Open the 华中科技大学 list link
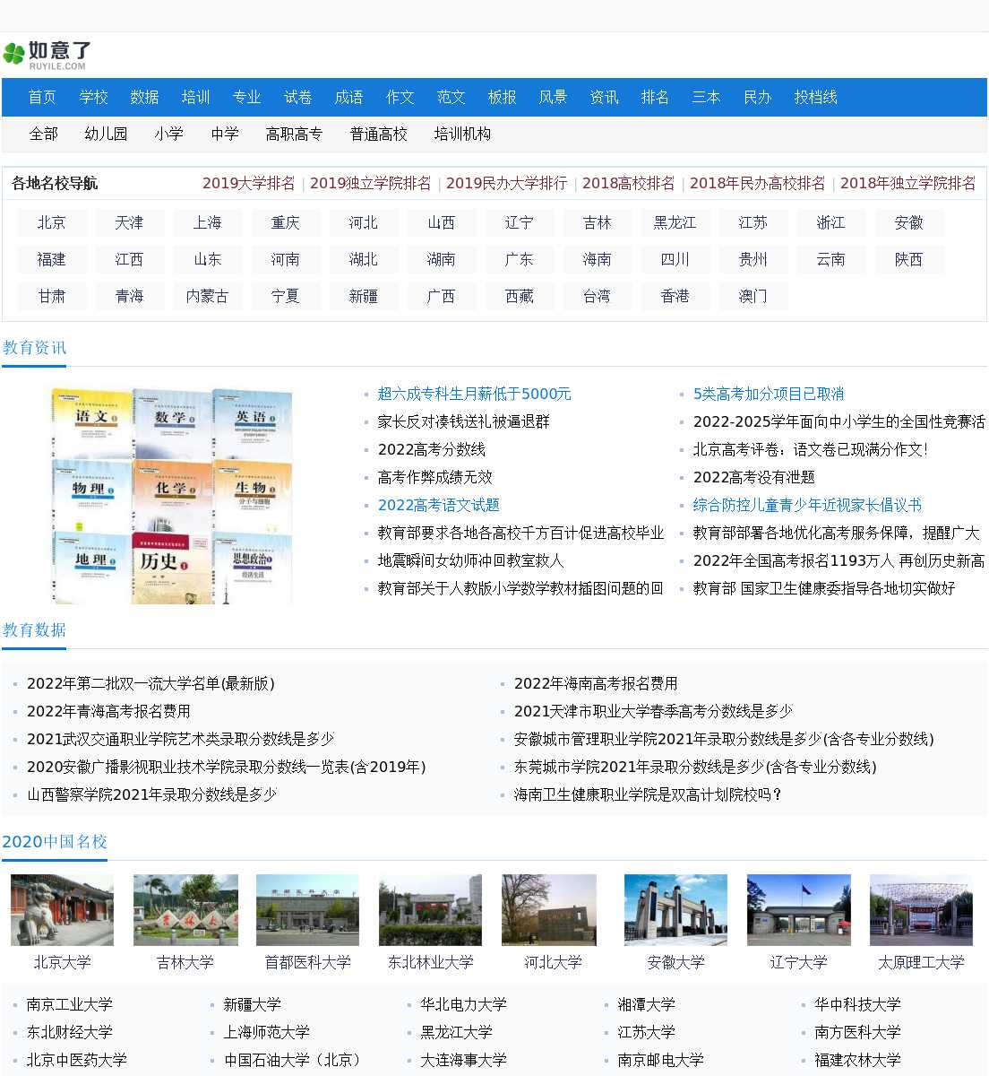Screen dimensions: 989x1076 coord(857,1004)
